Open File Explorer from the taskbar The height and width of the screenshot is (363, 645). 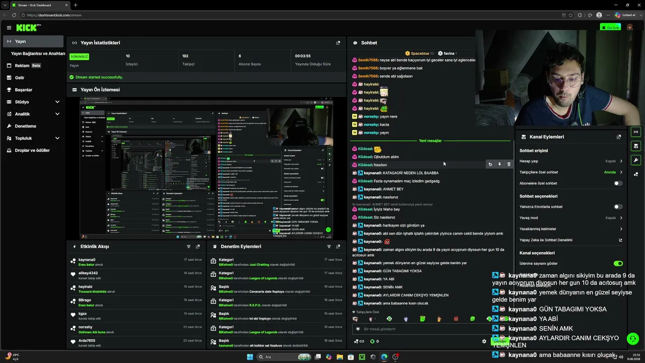pos(340,357)
